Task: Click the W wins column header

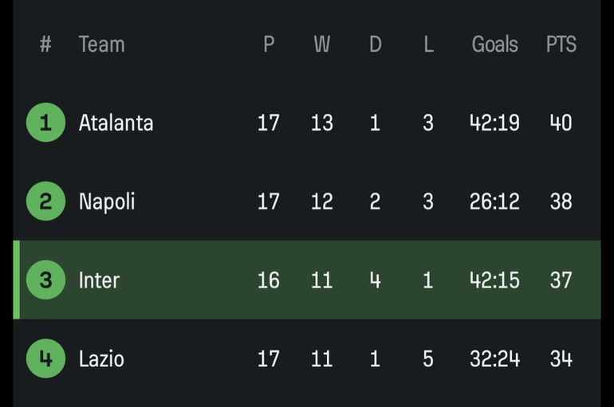Action: [x=321, y=45]
